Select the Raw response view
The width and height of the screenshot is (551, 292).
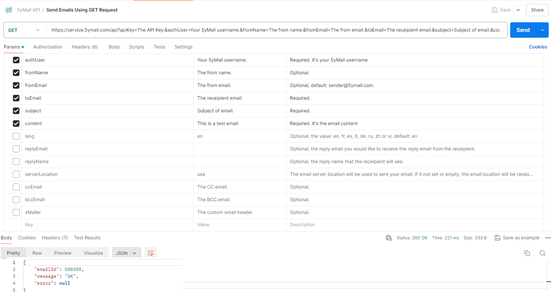tap(37, 253)
